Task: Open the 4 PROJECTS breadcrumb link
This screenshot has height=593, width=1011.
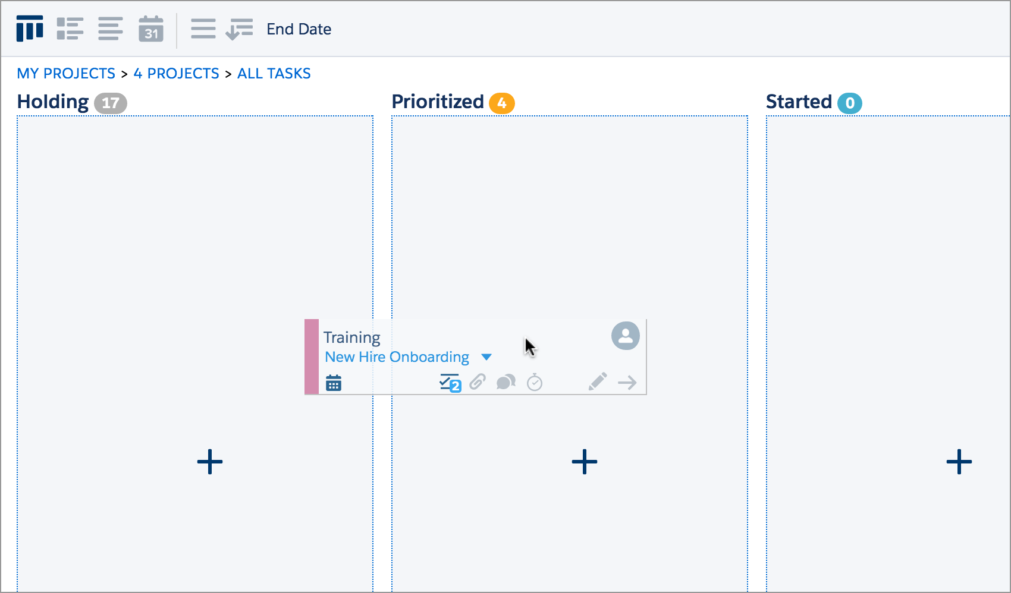Action: pos(177,74)
